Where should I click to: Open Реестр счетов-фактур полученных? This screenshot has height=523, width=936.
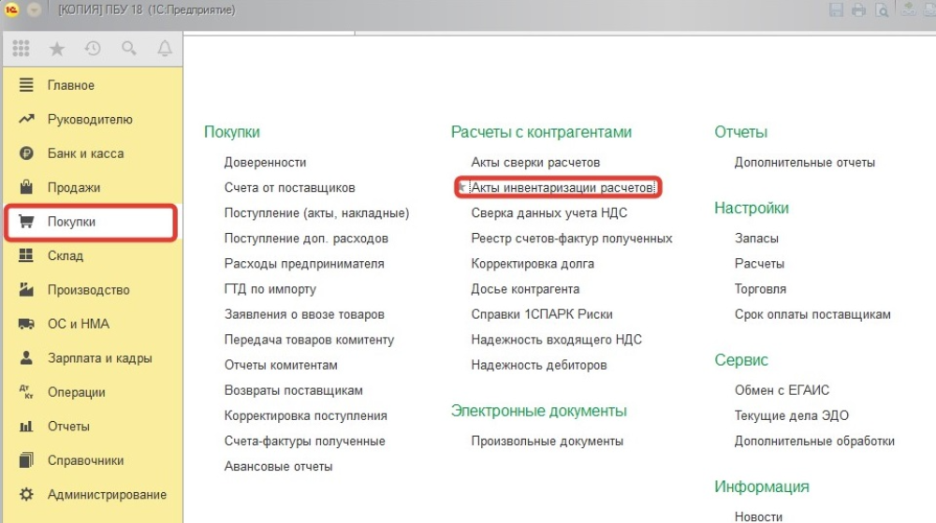[572, 238]
